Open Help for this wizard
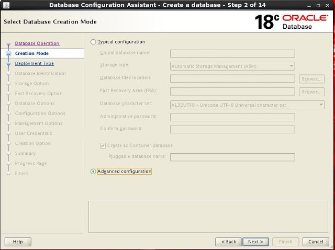This screenshot has width=335, height=250. [18, 242]
